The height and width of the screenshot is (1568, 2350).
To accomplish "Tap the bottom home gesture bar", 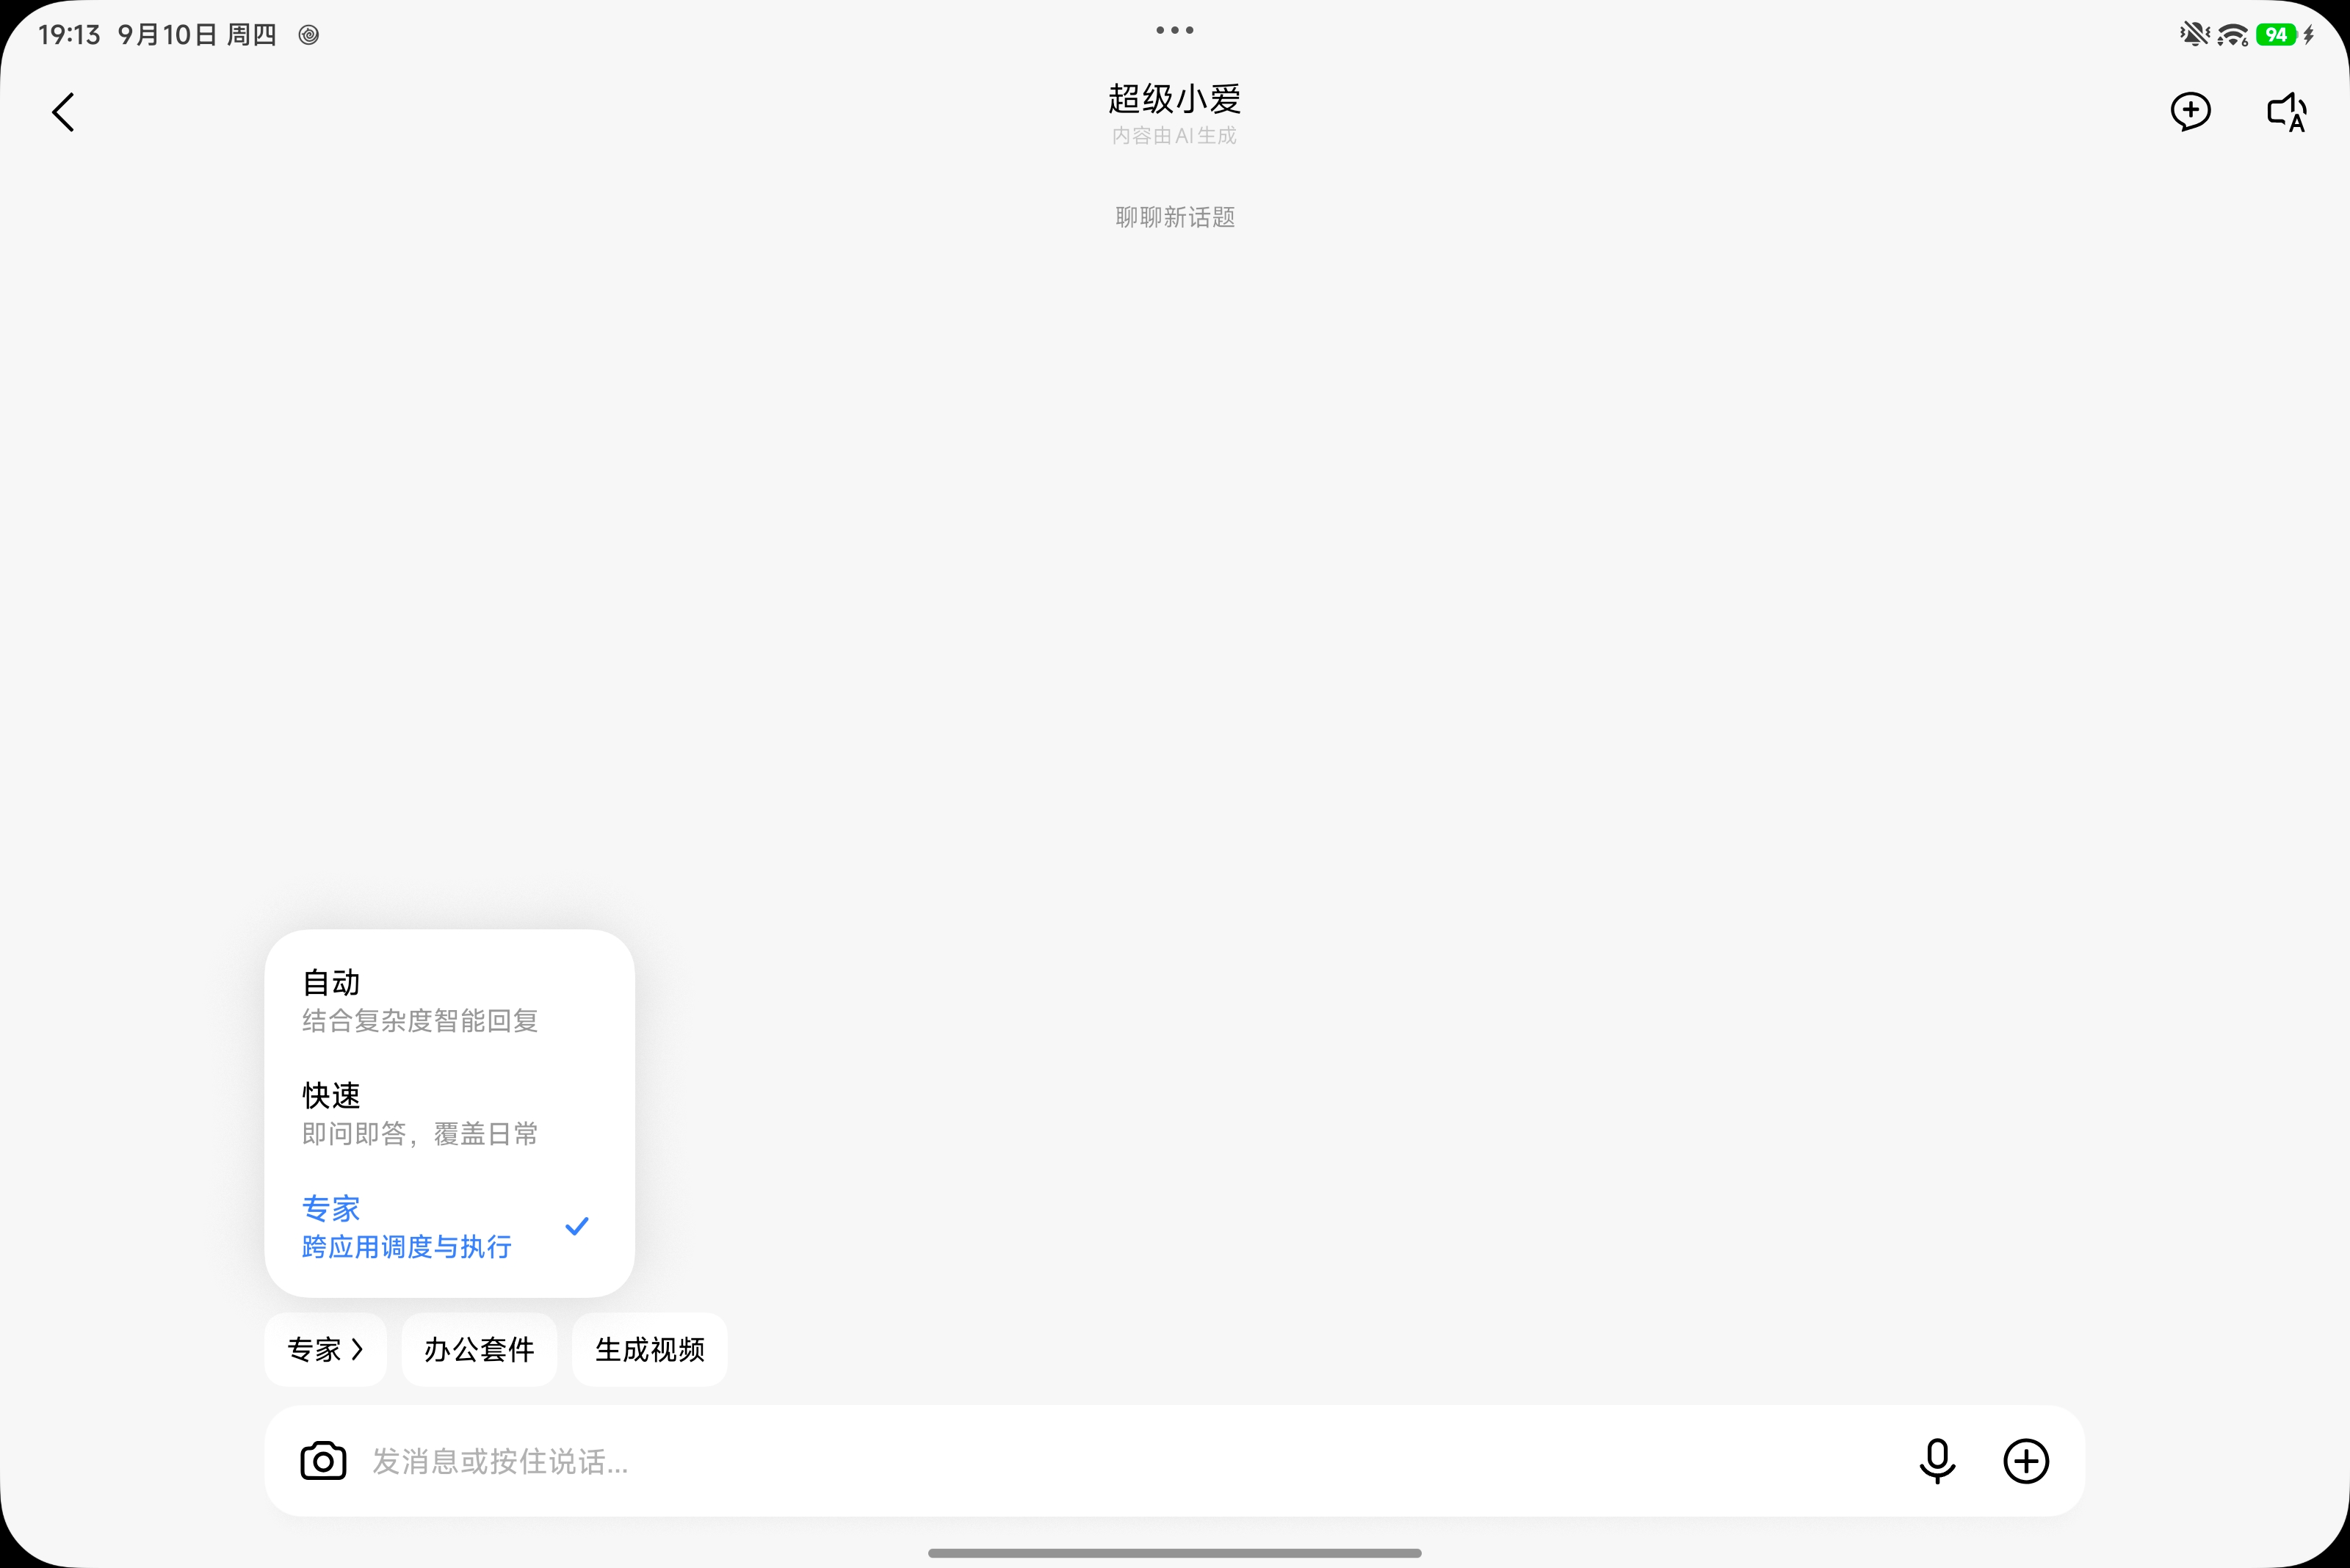I will (1174, 1553).
